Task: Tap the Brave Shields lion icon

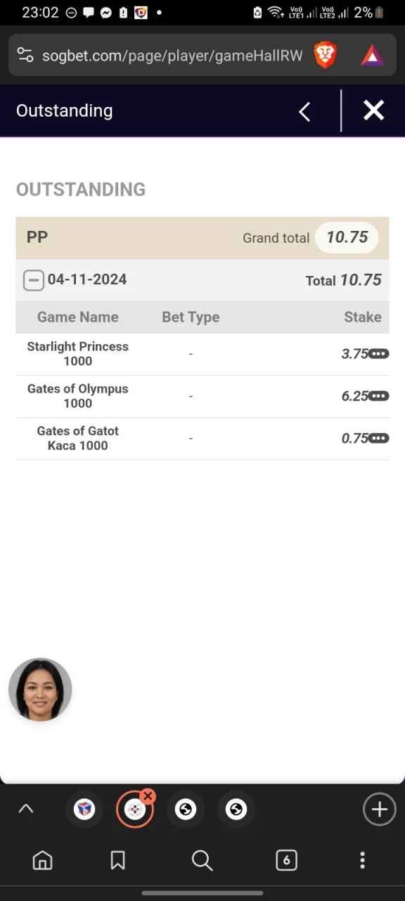Action: [x=325, y=55]
